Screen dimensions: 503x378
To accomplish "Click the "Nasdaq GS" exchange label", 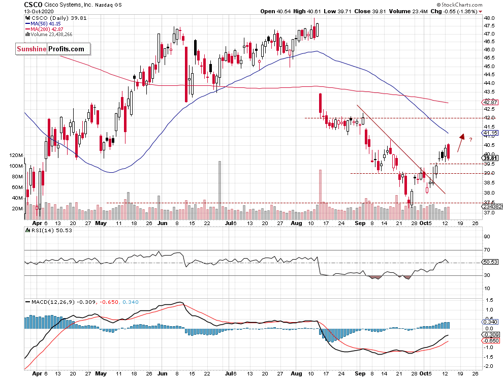I will click(108, 5).
